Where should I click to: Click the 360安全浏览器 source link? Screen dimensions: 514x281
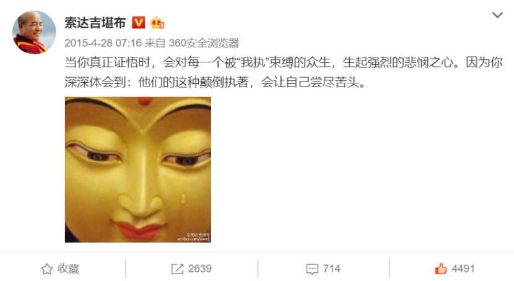204,43
